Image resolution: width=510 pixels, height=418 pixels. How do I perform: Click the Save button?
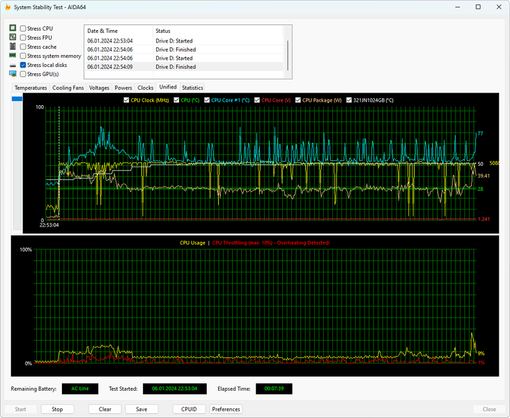(141, 410)
